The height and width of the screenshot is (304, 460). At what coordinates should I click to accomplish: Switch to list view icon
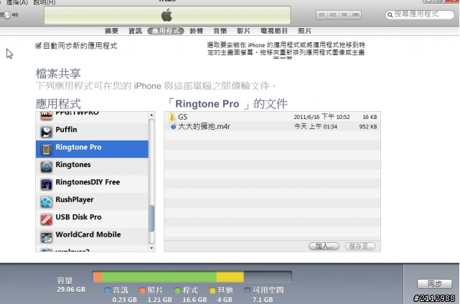pyautogui.click(x=321, y=14)
